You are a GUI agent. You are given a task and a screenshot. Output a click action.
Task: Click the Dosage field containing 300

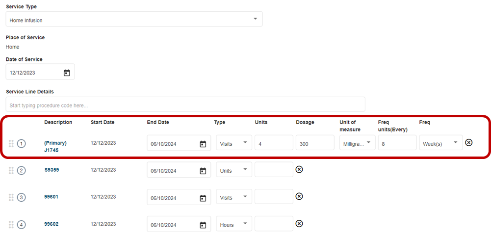click(x=315, y=143)
